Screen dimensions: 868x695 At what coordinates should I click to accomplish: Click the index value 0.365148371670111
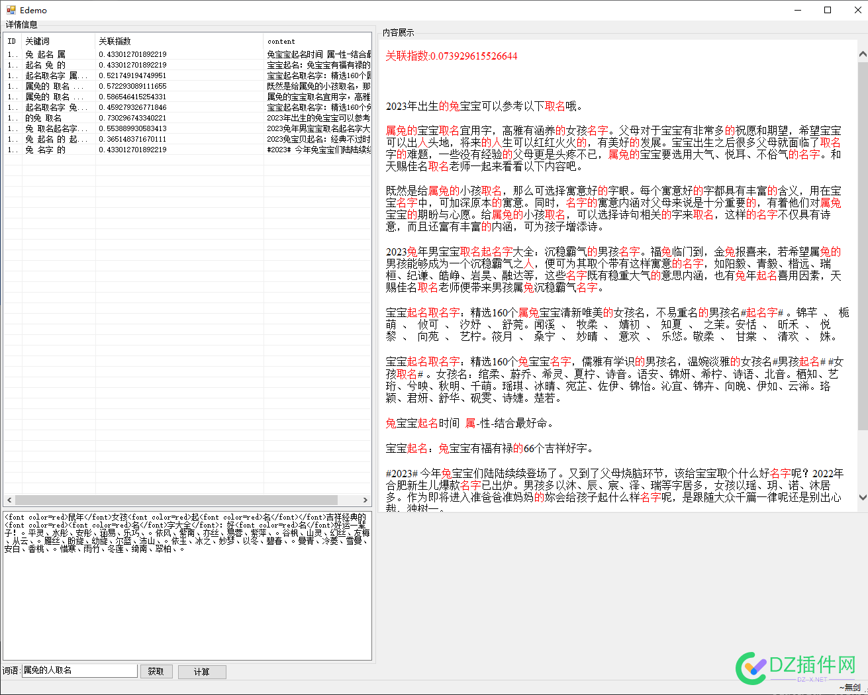click(132, 139)
